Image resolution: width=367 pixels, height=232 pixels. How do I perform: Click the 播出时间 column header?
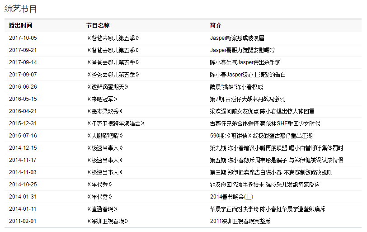[x=21, y=26]
